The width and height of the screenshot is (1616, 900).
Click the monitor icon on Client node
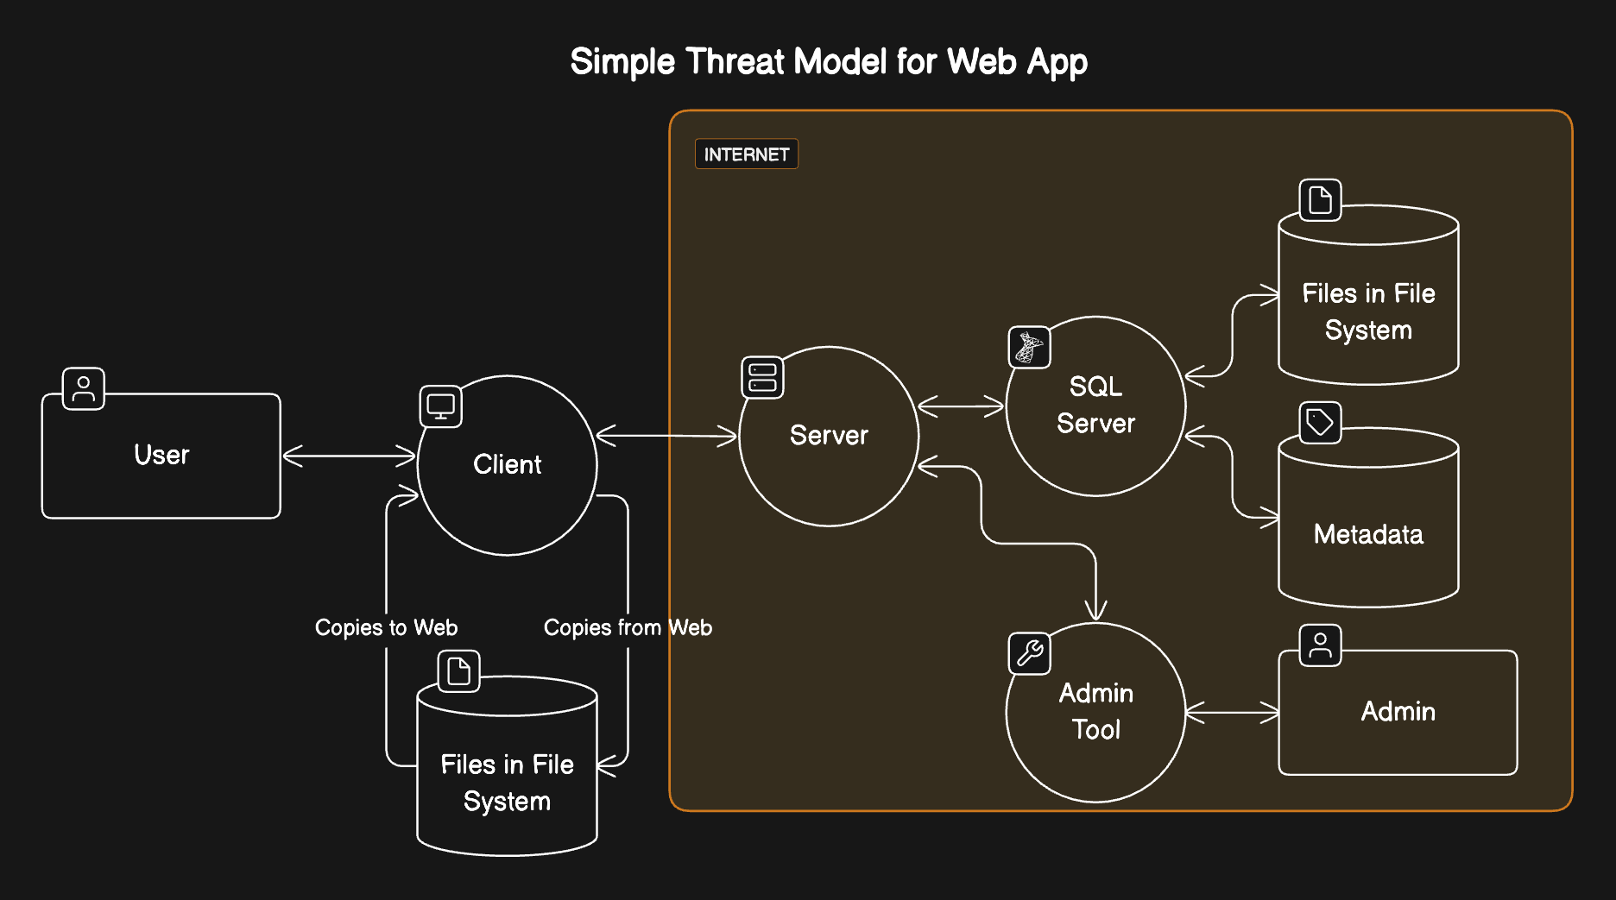pyautogui.click(x=441, y=406)
